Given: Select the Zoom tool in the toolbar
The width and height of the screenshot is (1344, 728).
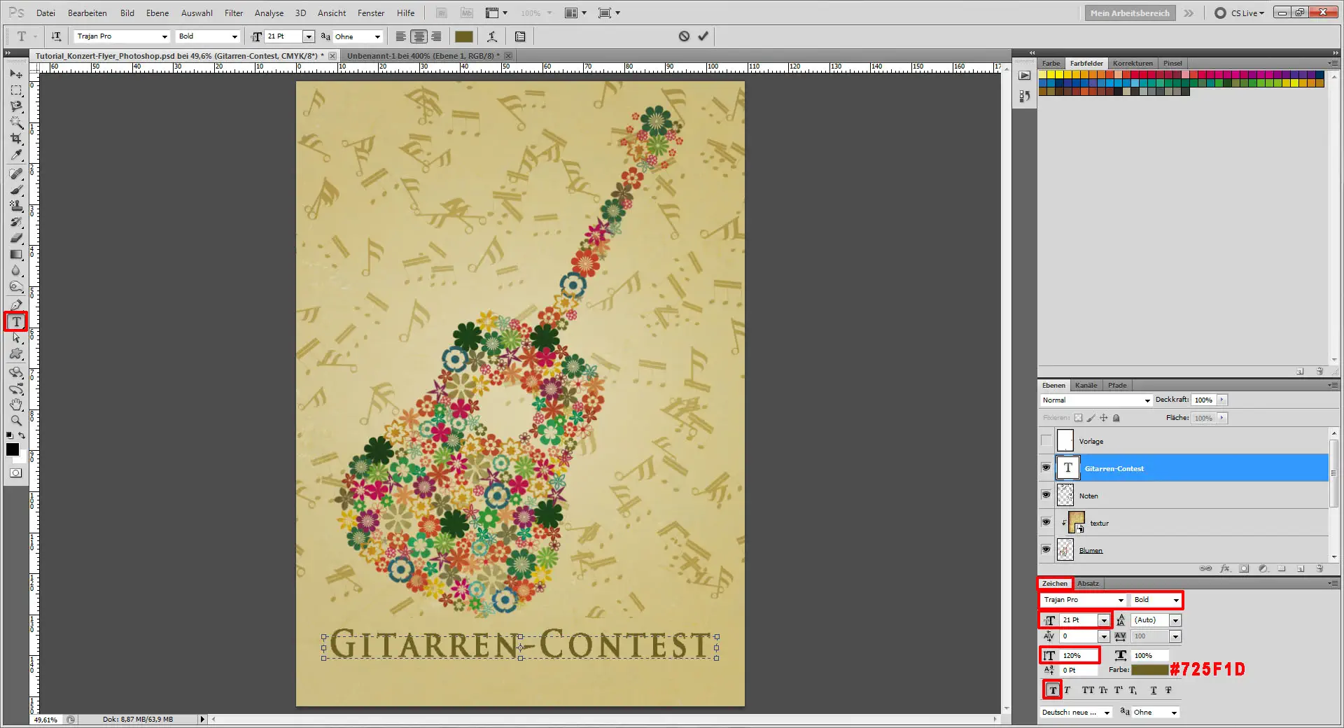Looking at the screenshot, I should [16, 421].
